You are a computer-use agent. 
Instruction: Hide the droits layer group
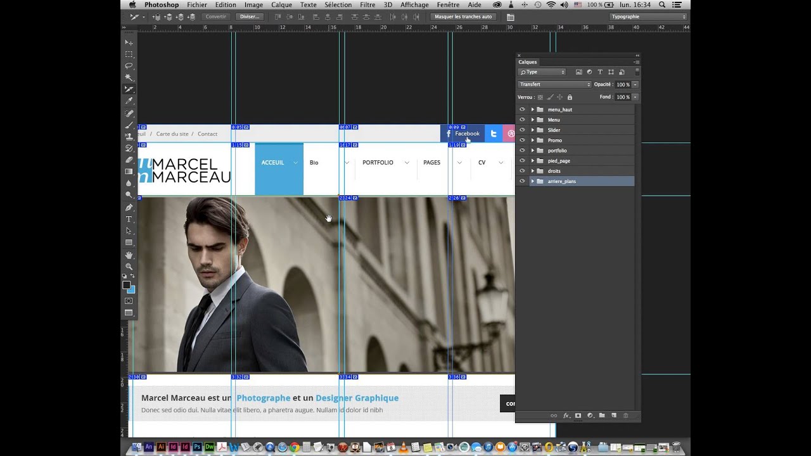(x=522, y=170)
